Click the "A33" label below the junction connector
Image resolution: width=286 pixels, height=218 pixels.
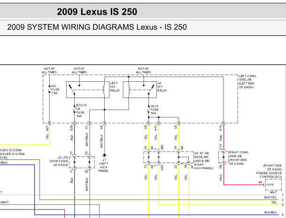[162, 168]
